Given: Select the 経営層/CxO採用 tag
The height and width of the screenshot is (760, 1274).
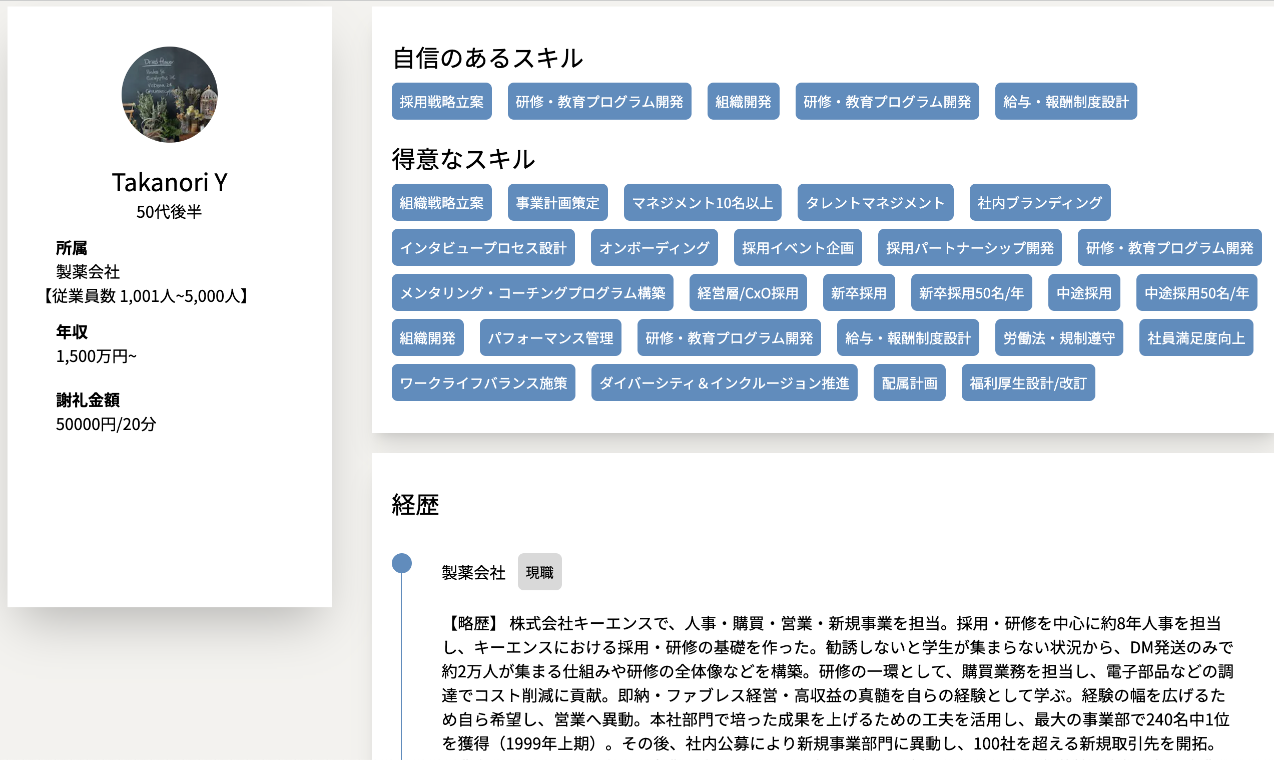Looking at the screenshot, I should pyautogui.click(x=747, y=293).
